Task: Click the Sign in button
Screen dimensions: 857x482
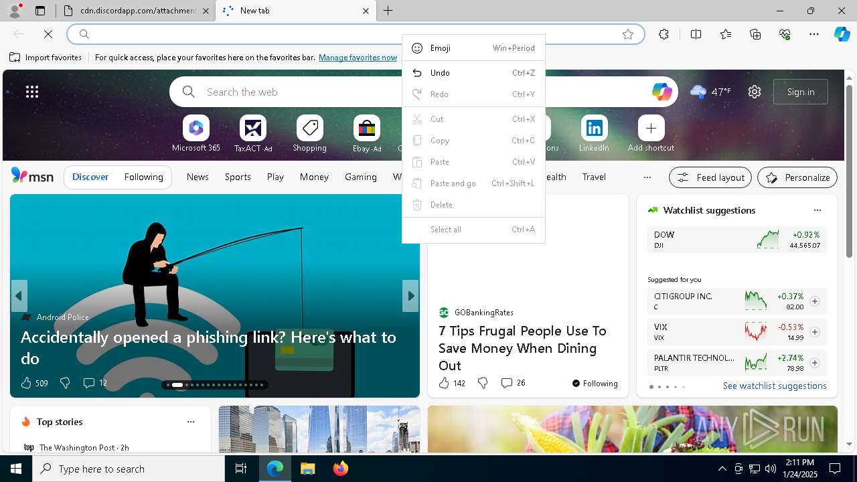Action: coord(801,92)
